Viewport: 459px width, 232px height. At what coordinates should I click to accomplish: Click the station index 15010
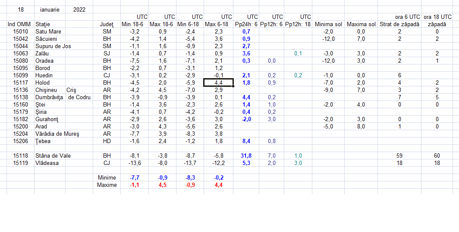coord(21,31)
